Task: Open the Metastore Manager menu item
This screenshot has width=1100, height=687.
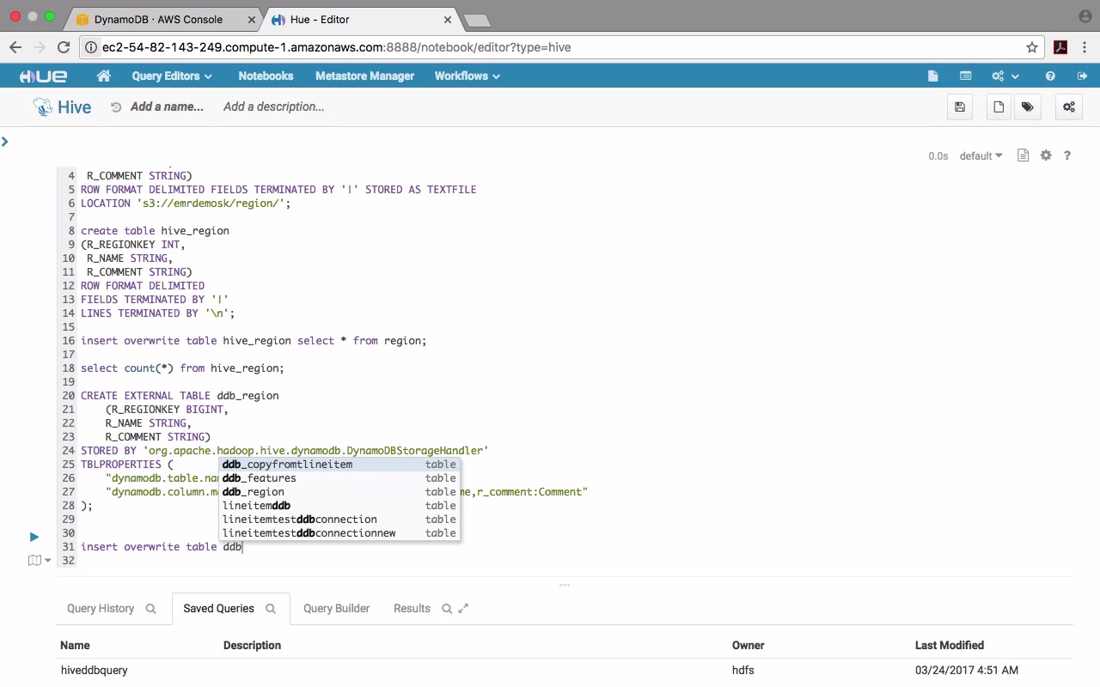Action: pyautogui.click(x=364, y=76)
